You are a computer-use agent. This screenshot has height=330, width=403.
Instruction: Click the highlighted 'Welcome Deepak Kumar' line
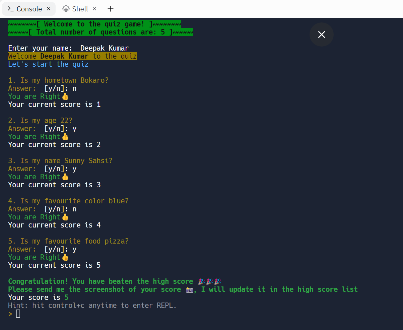[72, 56]
